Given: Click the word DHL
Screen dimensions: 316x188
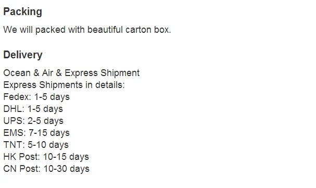Looking at the screenshot, I should point(14,109).
